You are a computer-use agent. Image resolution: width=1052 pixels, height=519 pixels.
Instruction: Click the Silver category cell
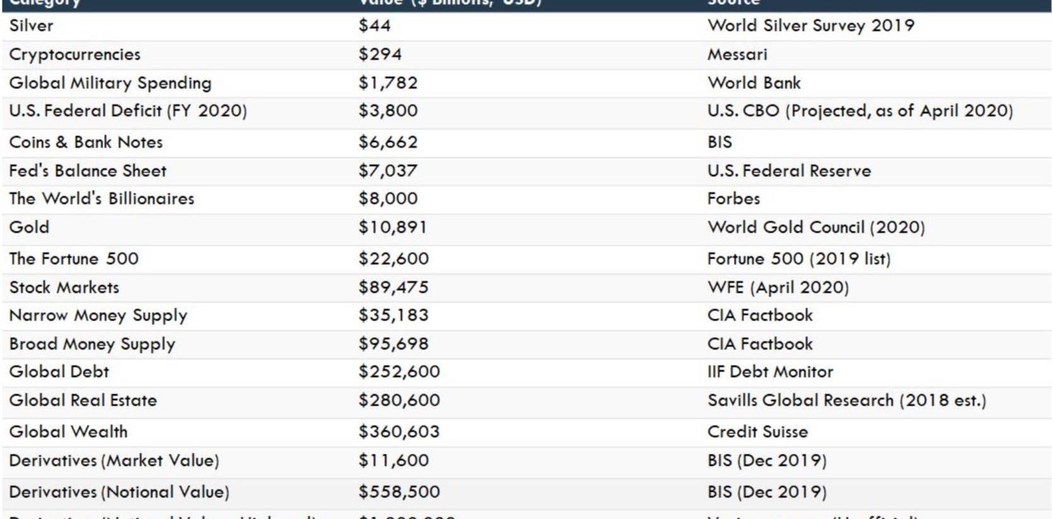pos(32,26)
